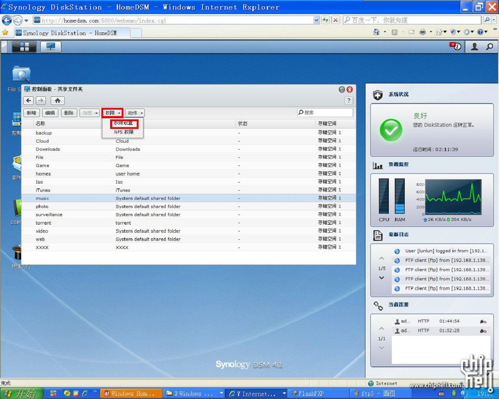
Task: Click the system status shield icon
Action: [377, 95]
